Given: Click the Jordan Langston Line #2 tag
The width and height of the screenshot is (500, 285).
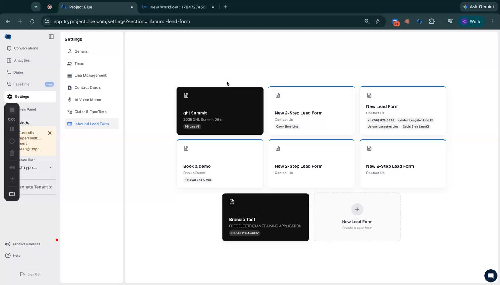Looking at the screenshot, I should click(x=416, y=120).
